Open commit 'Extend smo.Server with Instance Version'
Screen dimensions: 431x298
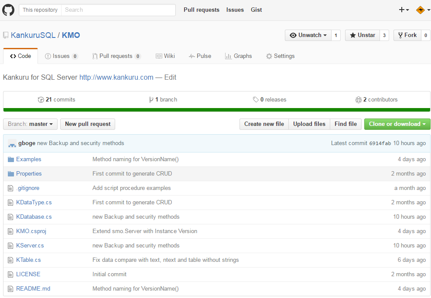coord(145,231)
